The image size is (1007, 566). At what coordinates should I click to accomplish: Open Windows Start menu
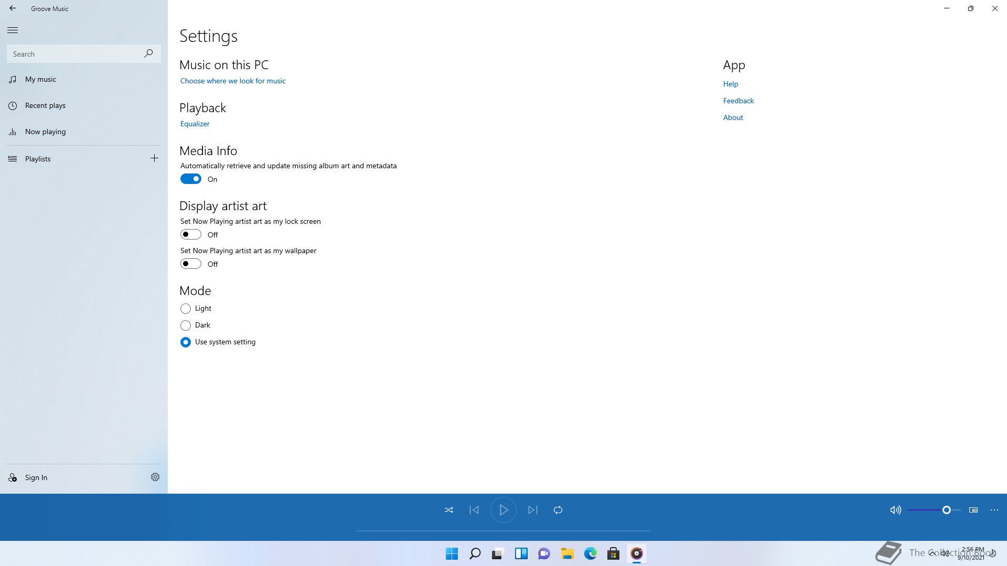pyautogui.click(x=452, y=553)
